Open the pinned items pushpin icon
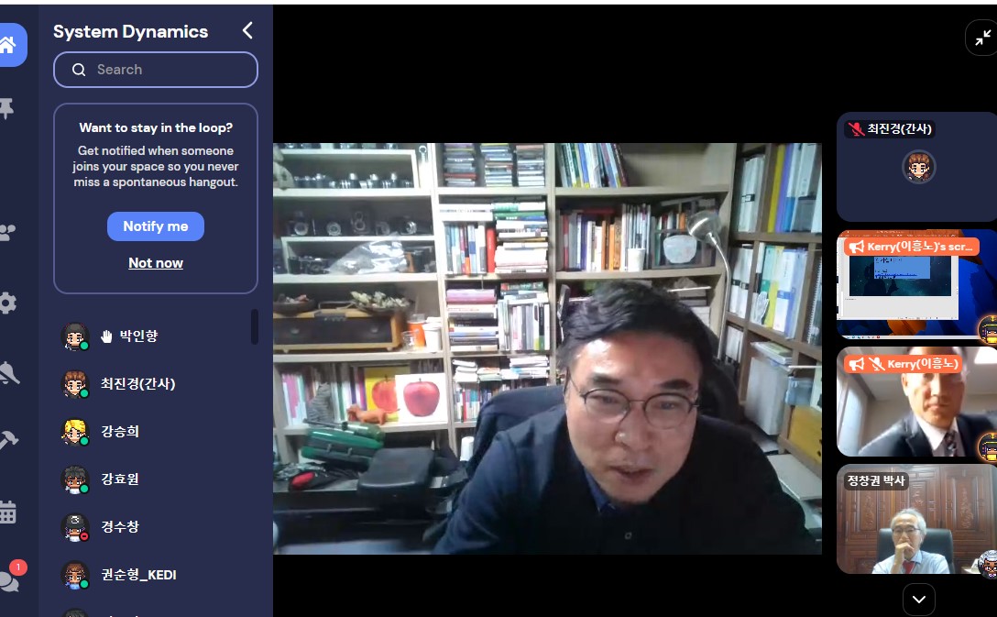Viewport: 997px width, 617px height. [7, 110]
